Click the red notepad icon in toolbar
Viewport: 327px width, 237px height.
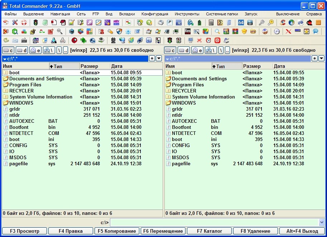point(63,22)
